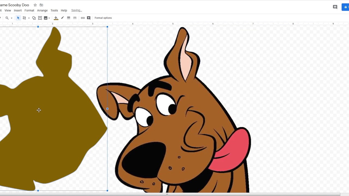Click the selection's top-middle resize handle
This screenshot has height=196, width=349.
[38, 27]
